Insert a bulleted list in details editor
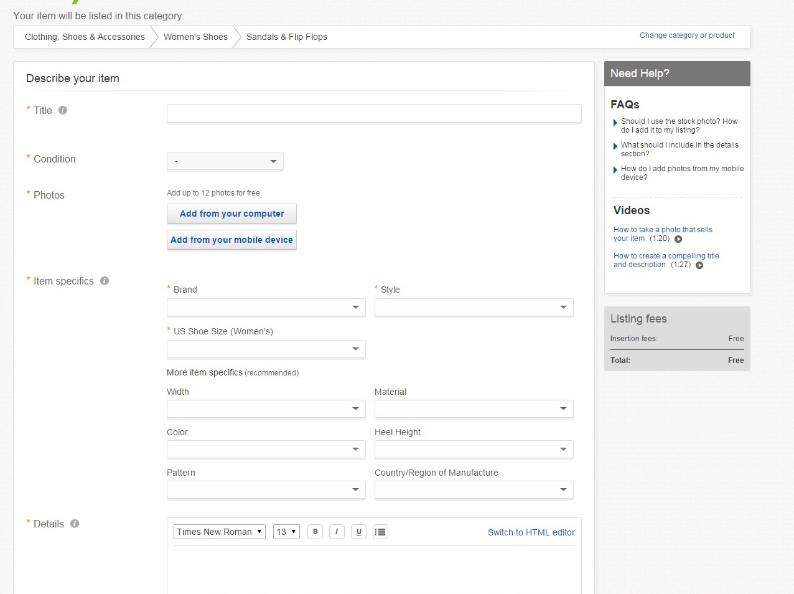Screen dimensions: 794x594 [x=380, y=532]
